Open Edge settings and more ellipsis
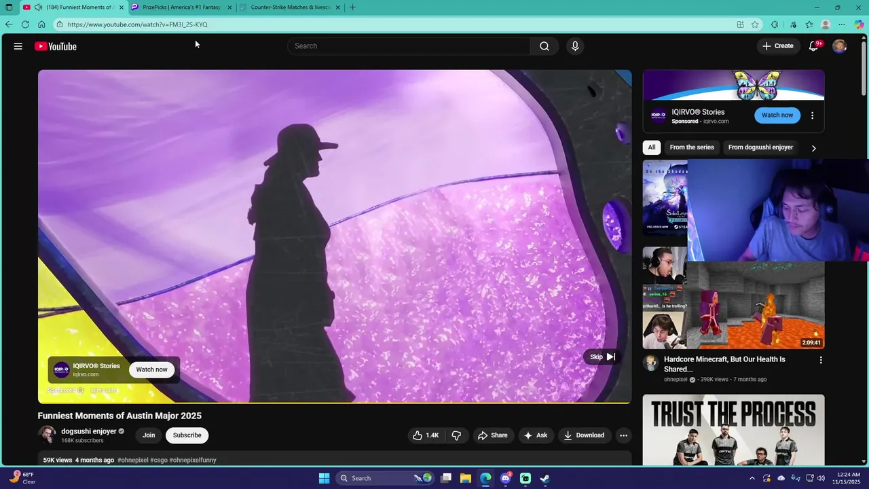 [x=842, y=24]
